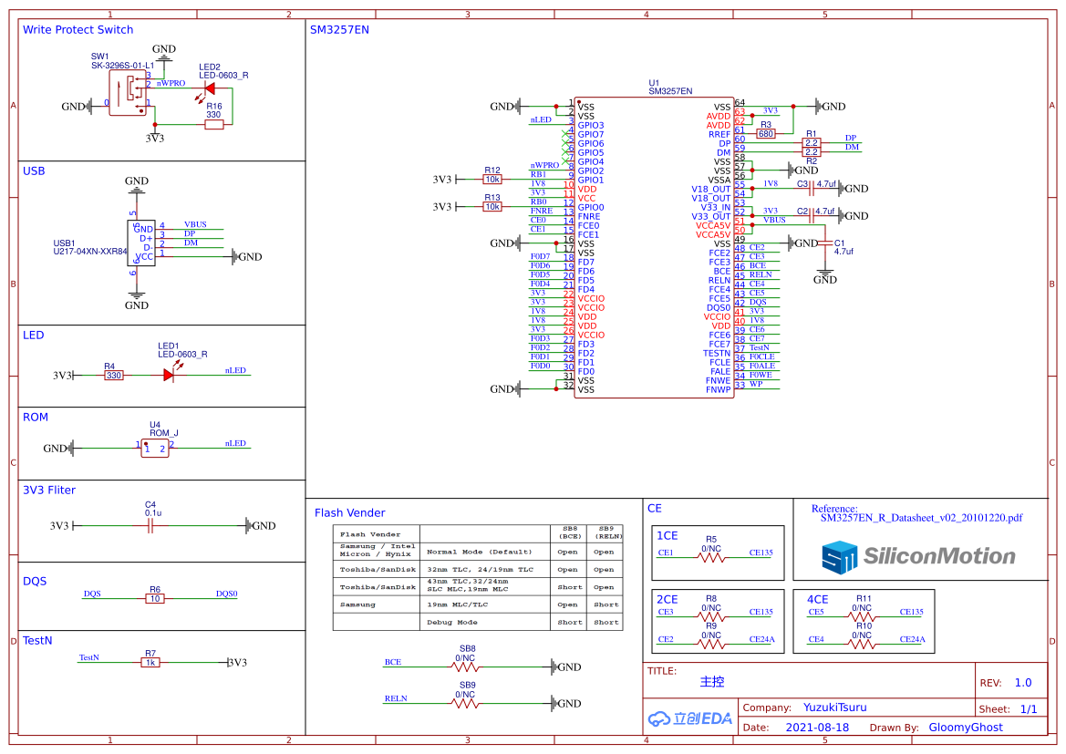Select the 'DQS0' net label in DQS section

point(226,594)
